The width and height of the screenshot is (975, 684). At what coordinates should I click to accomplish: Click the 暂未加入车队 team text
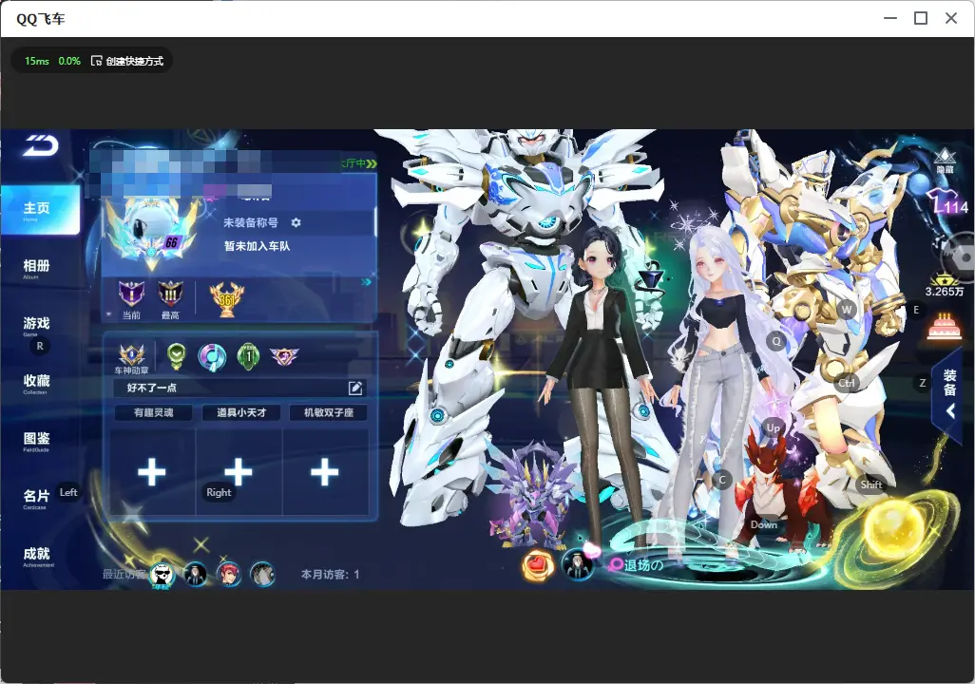[257, 246]
